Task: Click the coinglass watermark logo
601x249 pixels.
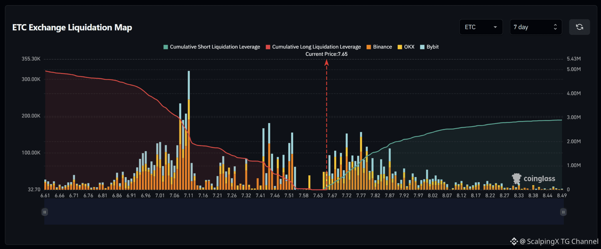Action: click(534, 179)
